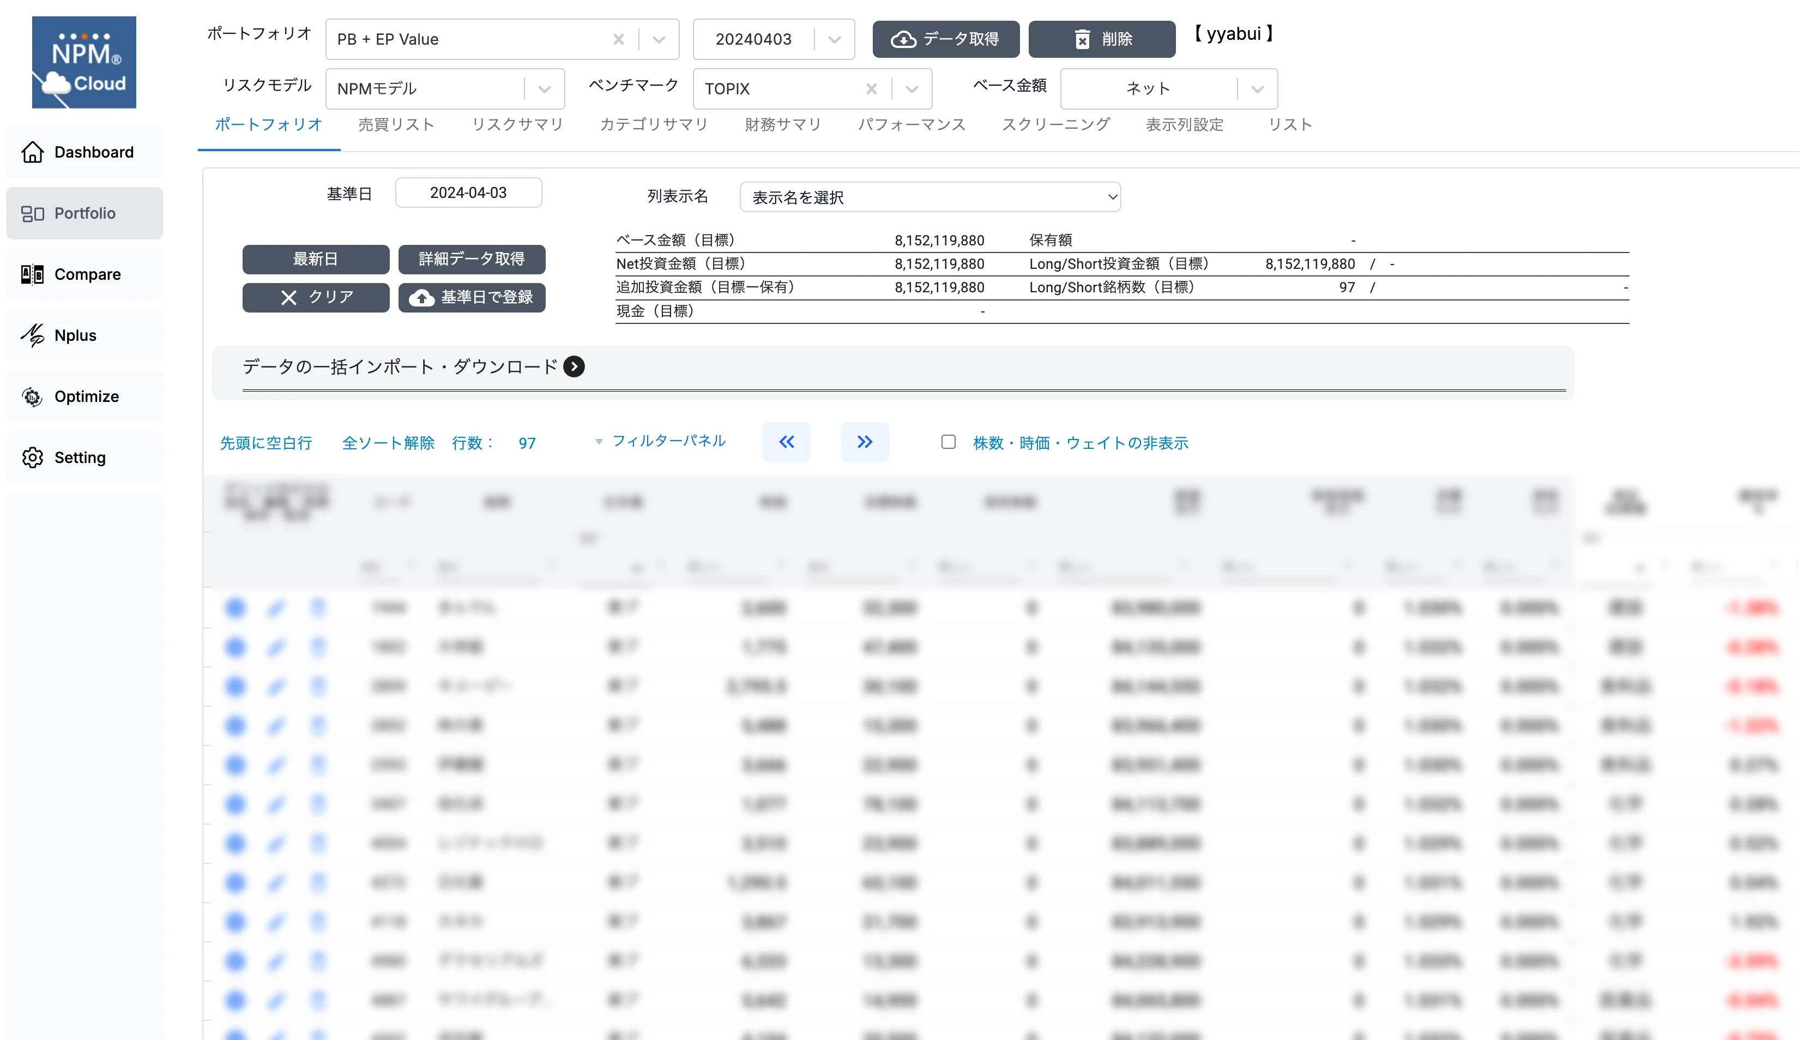Open the 表示名を選択 dropdown
This screenshot has height=1040, width=1799.
[x=929, y=197]
